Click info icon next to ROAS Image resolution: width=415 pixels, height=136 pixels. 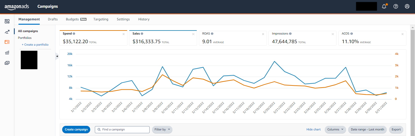point(212,34)
